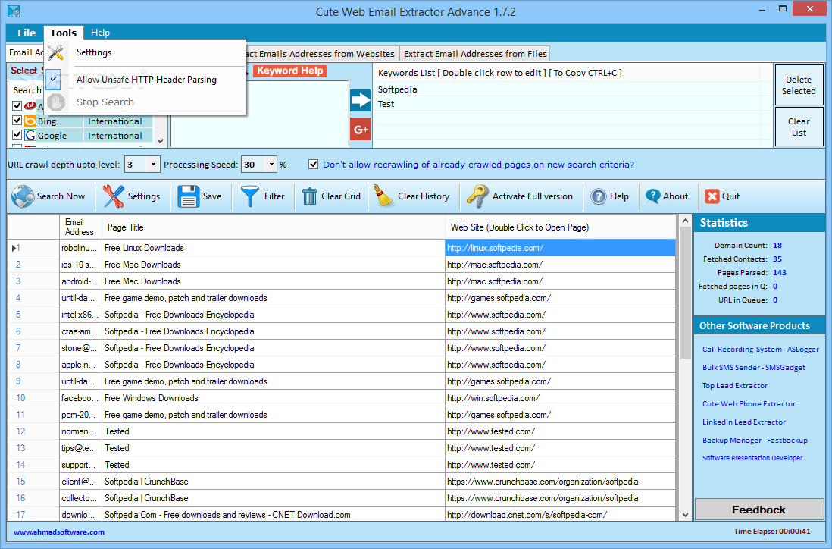Click the Save floppy disk icon
The image size is (832, 549).
pyautogui.click(x=189, y=196)
